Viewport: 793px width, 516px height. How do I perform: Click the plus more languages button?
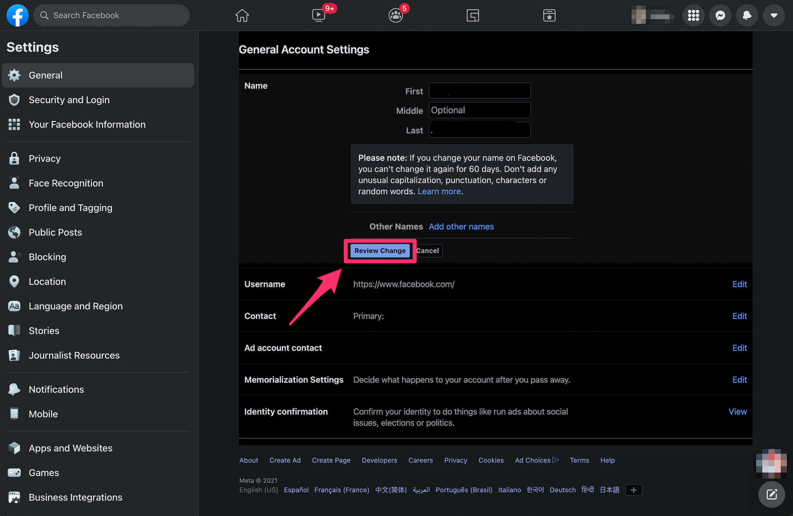[x=633, y=490]
